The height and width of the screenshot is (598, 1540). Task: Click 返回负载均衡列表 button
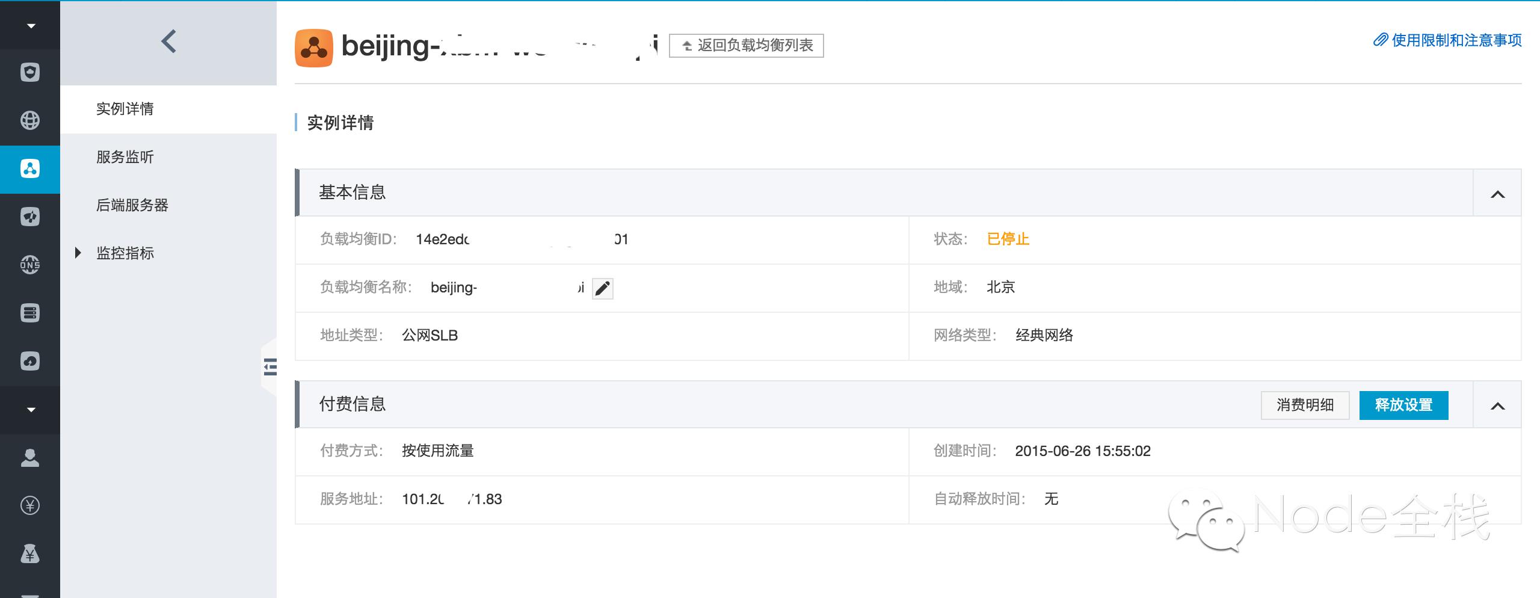point(747,45)
